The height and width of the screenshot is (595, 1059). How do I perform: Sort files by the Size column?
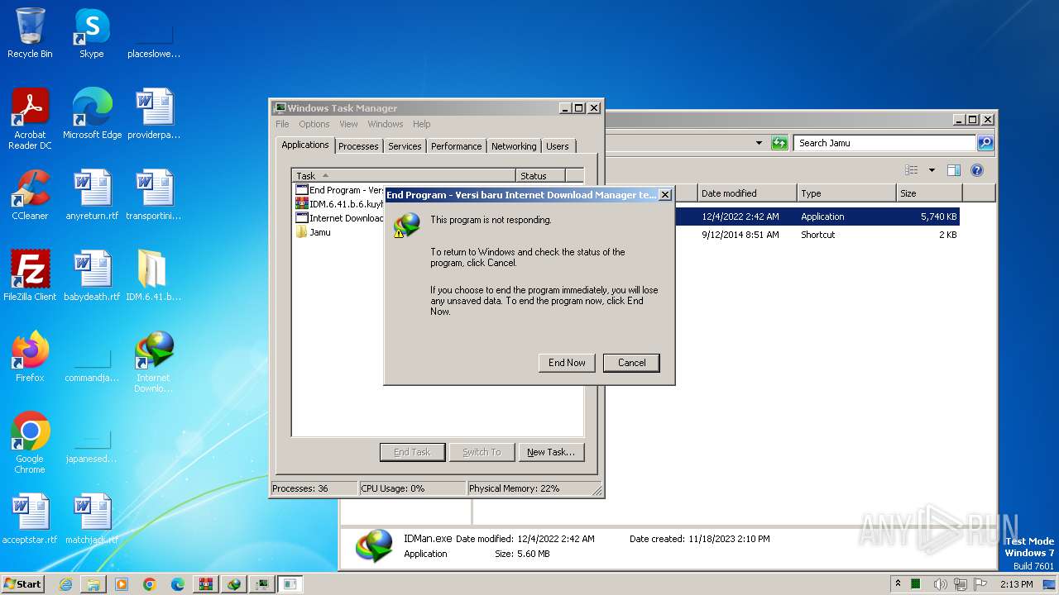929,193
